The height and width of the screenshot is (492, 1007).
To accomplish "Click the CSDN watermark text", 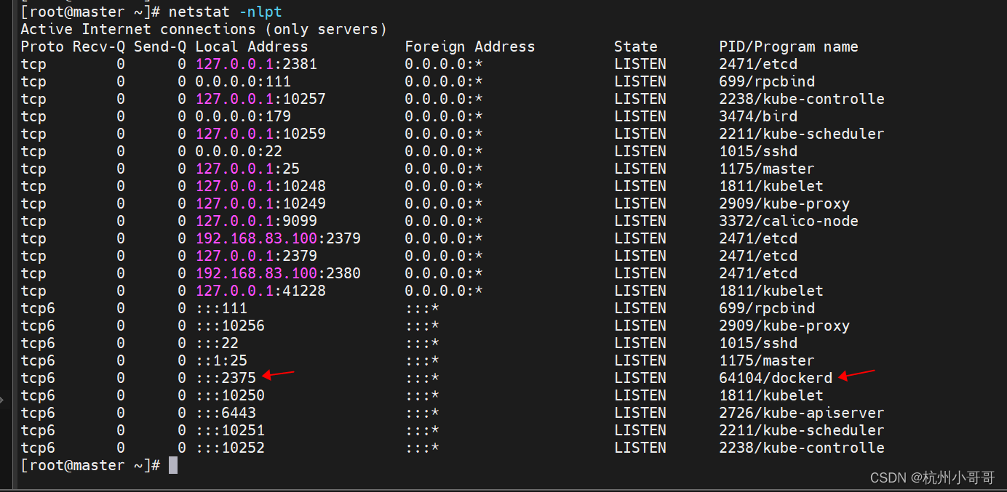I will pyautogui.click(x=889, y=478).
